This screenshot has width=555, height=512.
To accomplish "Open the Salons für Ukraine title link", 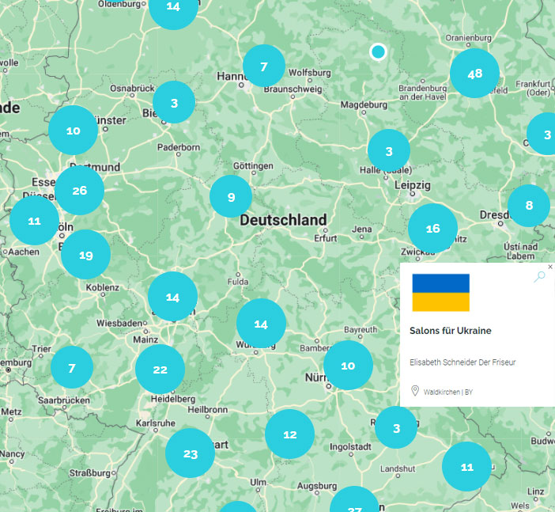I will click(450, 330).
